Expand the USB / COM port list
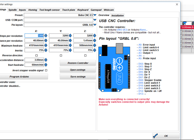The image size is (194, 140). tap(95, 20)
